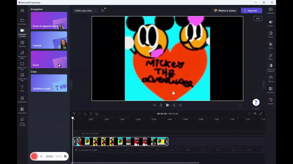Viewport: 293px width, 164px height.
Task: Open Vidéos de la bibliothèque
Action: pos(22,66)
